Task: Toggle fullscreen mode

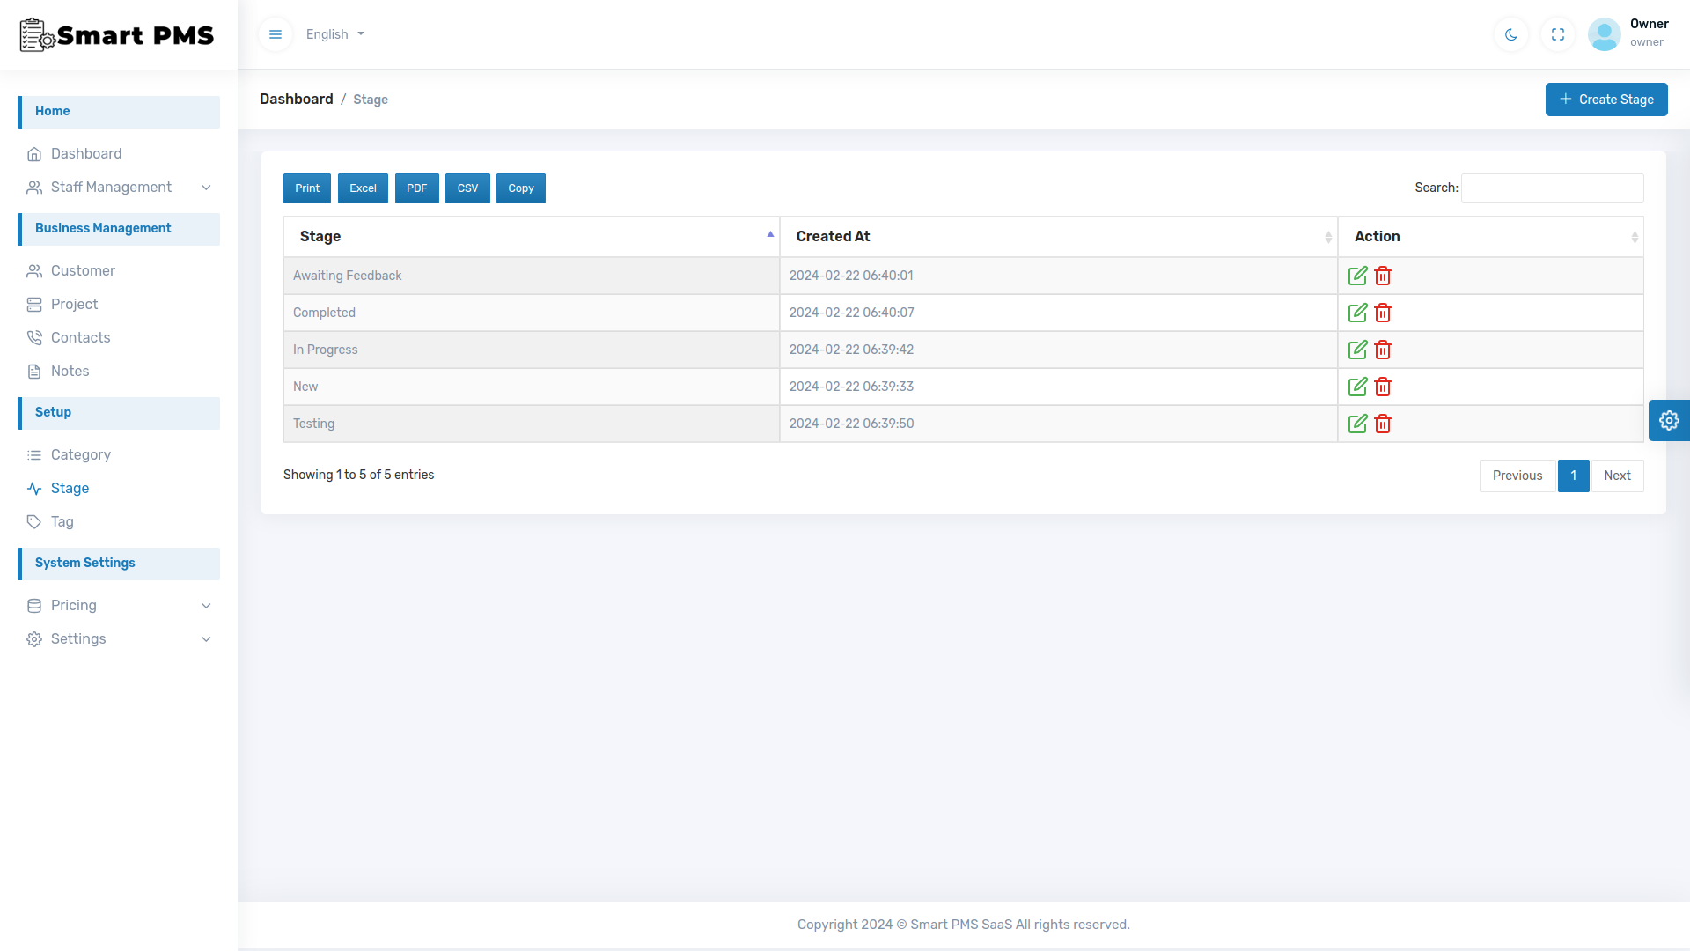Action: pos(1557,34)
